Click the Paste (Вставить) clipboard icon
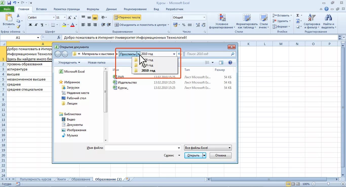346x187 pixels. 9,18
